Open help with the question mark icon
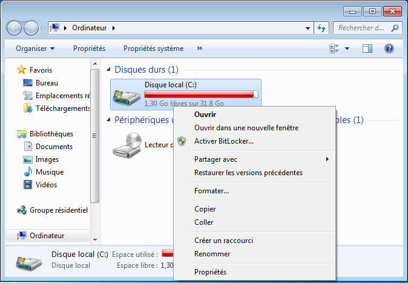408x283 pixels. click(x=389, y=48)
